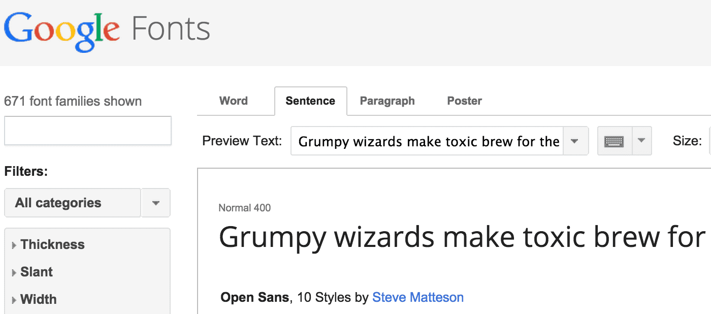
Task: Click the 'Preview Text:' label
Action: click(242, 141)
